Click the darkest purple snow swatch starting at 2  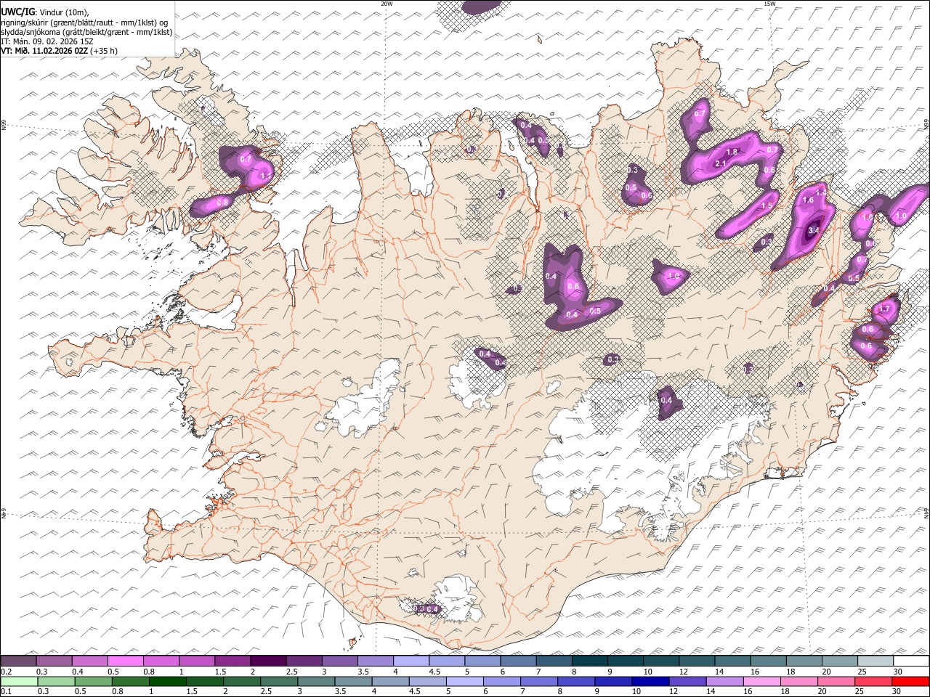pyautogui.click(x=267, y=661)
